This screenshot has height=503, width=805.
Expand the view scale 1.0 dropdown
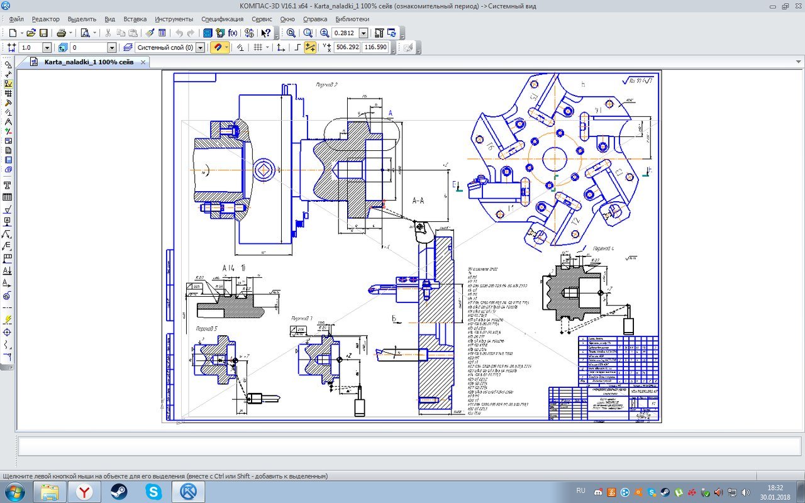(47, 47)
